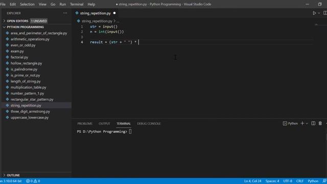This screenshot has width=327, height=184.
Task: Click the string_repetition.py editor tab
Action: click(x=96, y=13)
